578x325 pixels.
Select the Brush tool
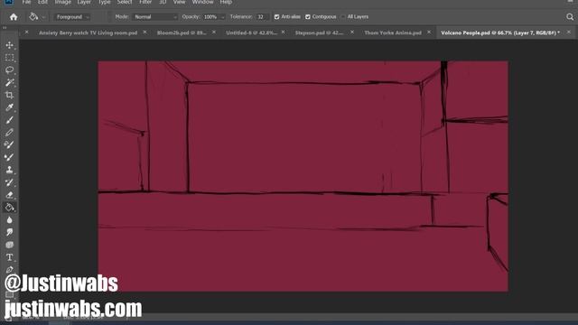point(10,120)
